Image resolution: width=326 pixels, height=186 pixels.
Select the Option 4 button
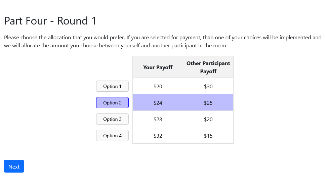click(x=112, y=136)
